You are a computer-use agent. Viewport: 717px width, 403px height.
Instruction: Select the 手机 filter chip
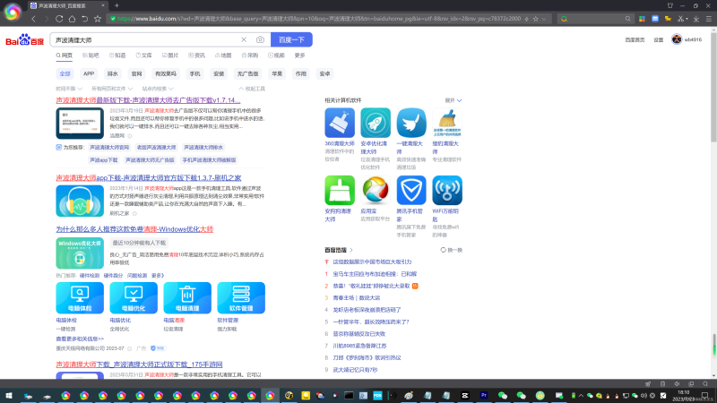tap(194, 73)
